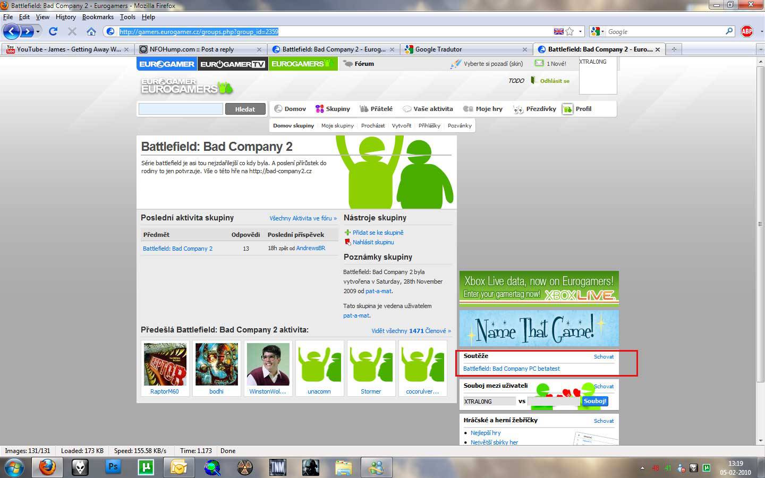Image resolution: width=765 pixels, height=478 pixels.
Task: Click the site search input field
Action: [181, 109]
